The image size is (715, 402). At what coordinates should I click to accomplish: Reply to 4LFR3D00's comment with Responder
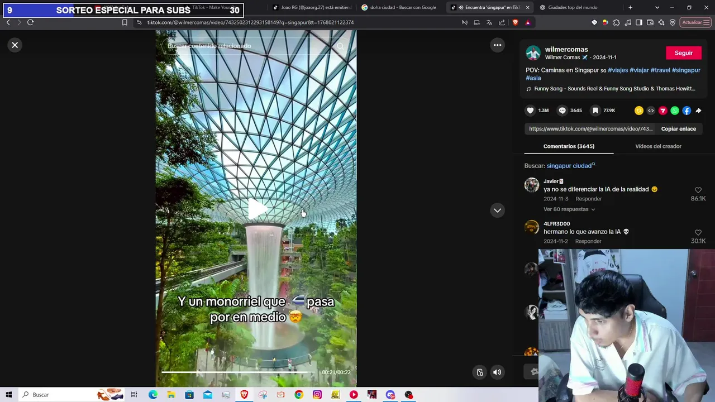coord(589,241)
